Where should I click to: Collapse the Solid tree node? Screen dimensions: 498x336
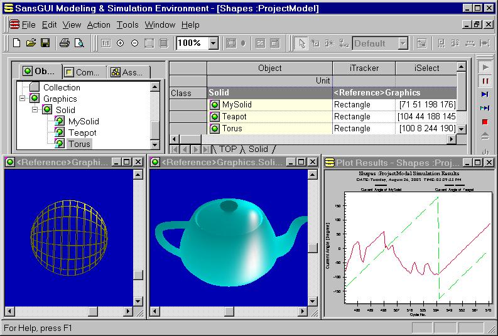click(35, 110)
